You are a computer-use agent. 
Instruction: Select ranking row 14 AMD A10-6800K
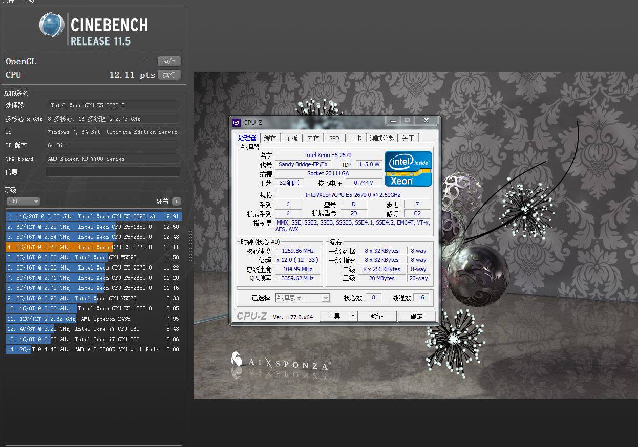click(93, 349)
